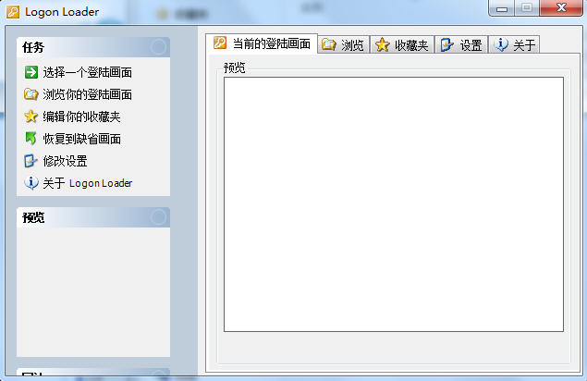Open the 浏览你的登陆画面 task link

click(x=87, y=94)
